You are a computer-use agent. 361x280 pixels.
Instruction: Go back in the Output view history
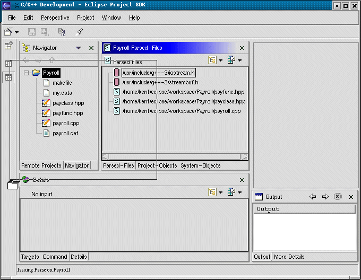(313, 197)
